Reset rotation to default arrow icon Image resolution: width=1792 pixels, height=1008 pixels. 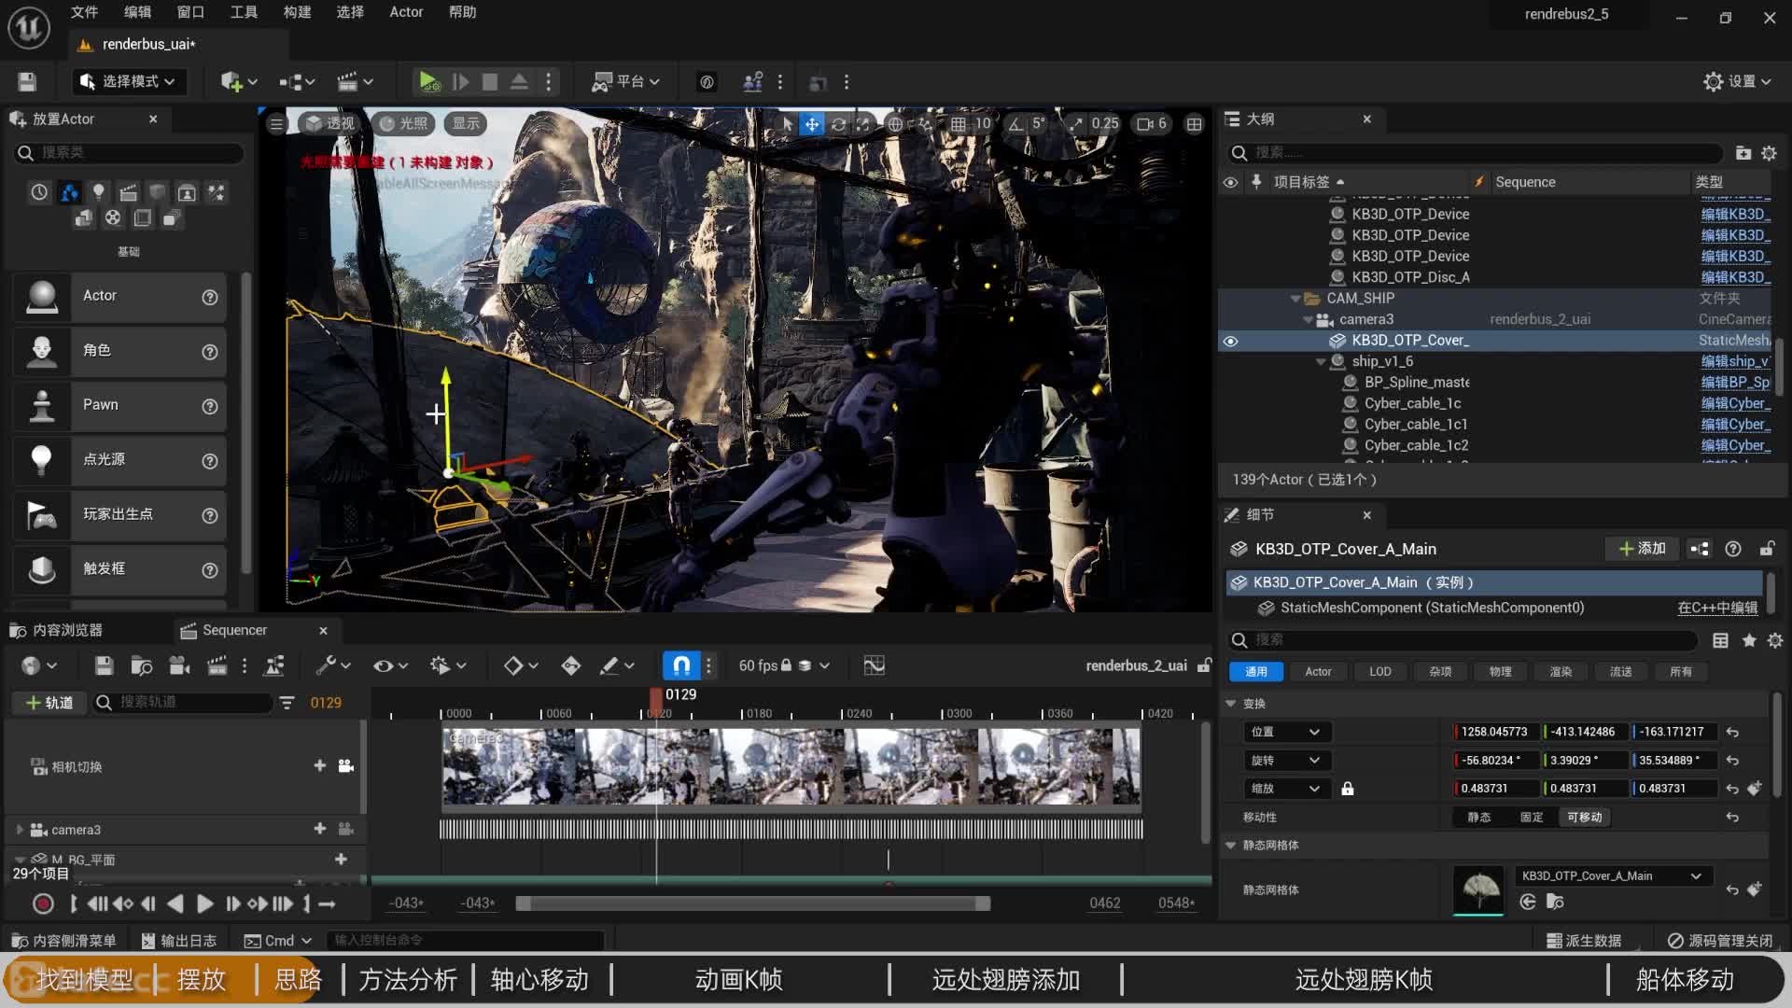coord(1732,761)
